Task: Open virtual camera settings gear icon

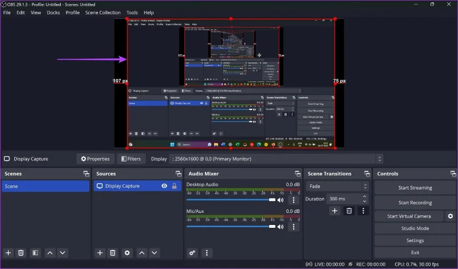Action: [x=451, y=216]
